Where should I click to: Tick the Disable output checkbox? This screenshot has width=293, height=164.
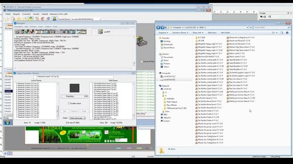point(69,103)
